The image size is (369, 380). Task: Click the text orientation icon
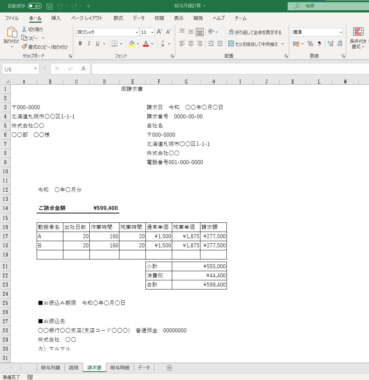[x=211, y=32]
